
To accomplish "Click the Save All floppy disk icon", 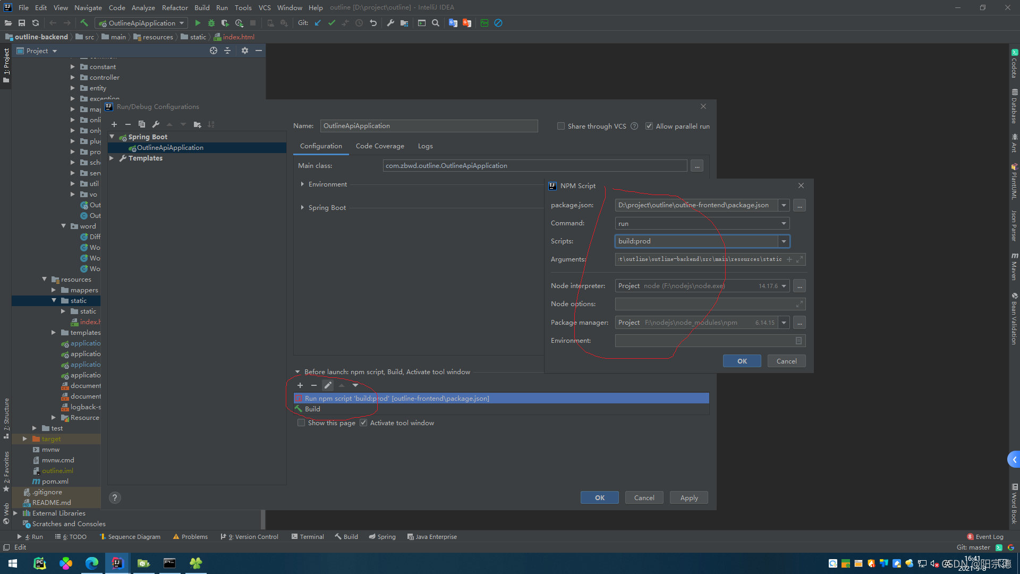I will coord(22,23).
